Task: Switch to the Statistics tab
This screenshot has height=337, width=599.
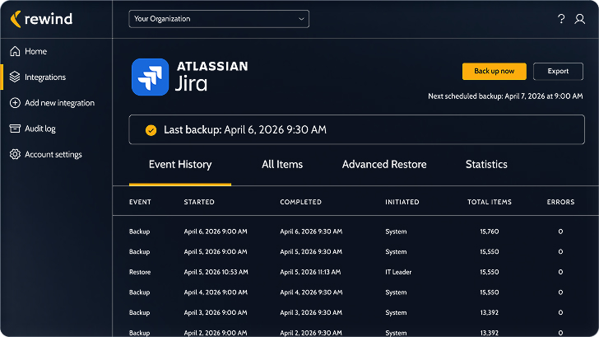Action: (x=486, y=165)
